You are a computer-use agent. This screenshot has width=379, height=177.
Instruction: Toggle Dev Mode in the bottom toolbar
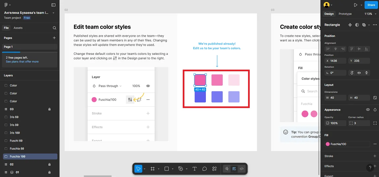242,169
